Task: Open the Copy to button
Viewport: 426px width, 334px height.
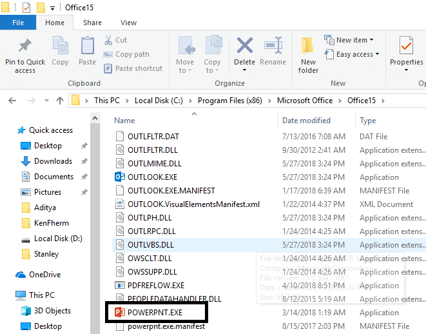Action: click(212, 55)
